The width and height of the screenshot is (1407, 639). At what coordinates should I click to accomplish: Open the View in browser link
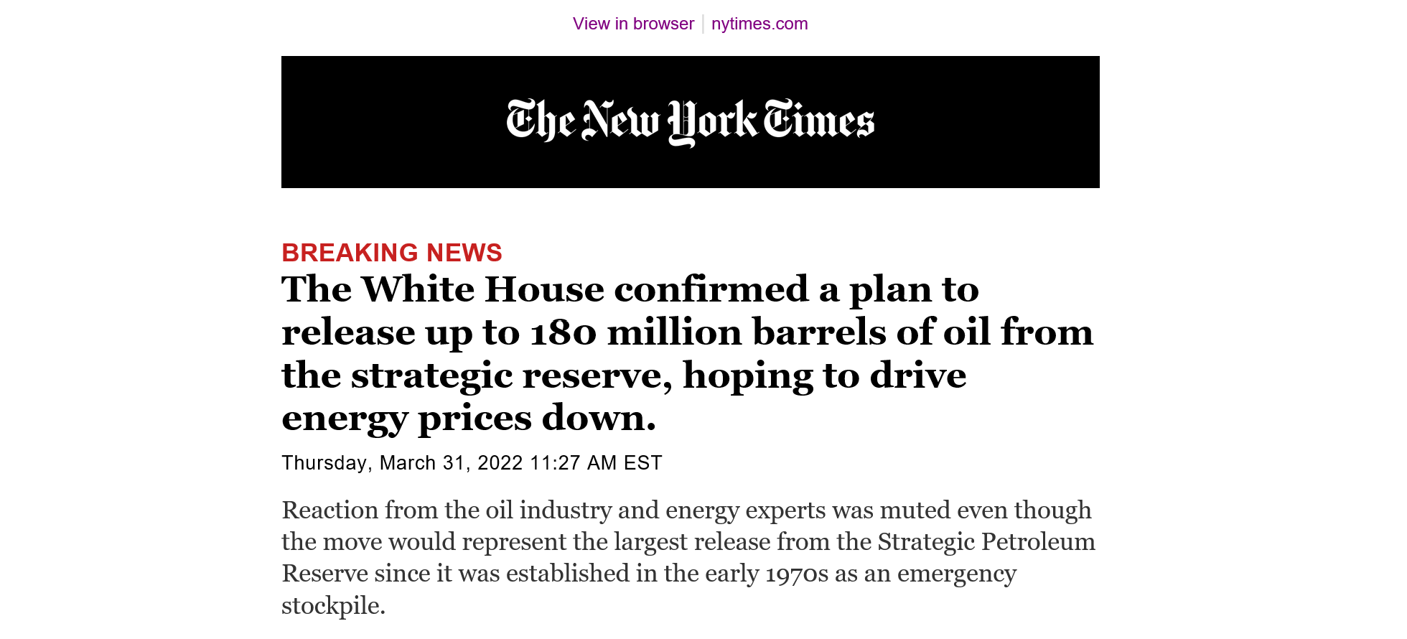point(633,24)
